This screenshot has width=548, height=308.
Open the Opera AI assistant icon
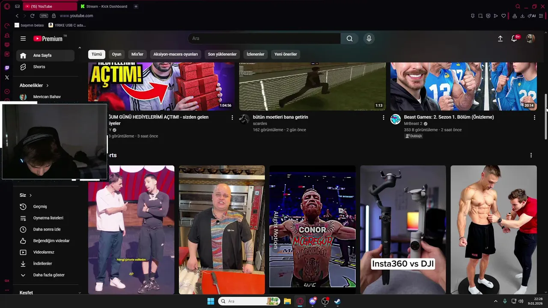533,16
